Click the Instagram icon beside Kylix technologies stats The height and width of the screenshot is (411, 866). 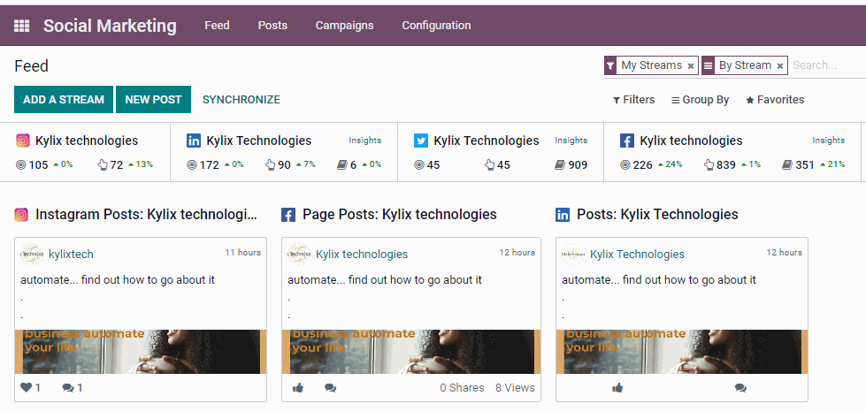click(x=23, y=141)
